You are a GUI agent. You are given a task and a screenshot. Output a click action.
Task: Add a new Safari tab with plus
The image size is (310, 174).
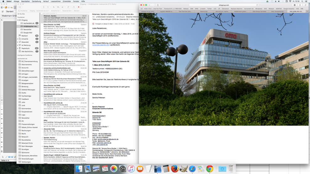(307, 12)
